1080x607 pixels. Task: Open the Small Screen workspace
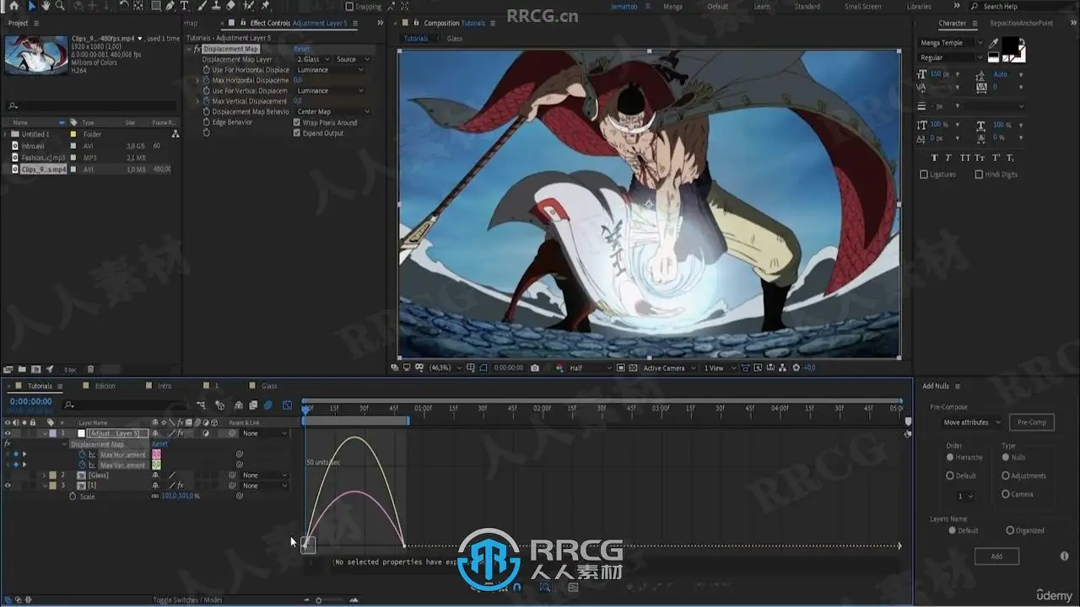[862, 6]
